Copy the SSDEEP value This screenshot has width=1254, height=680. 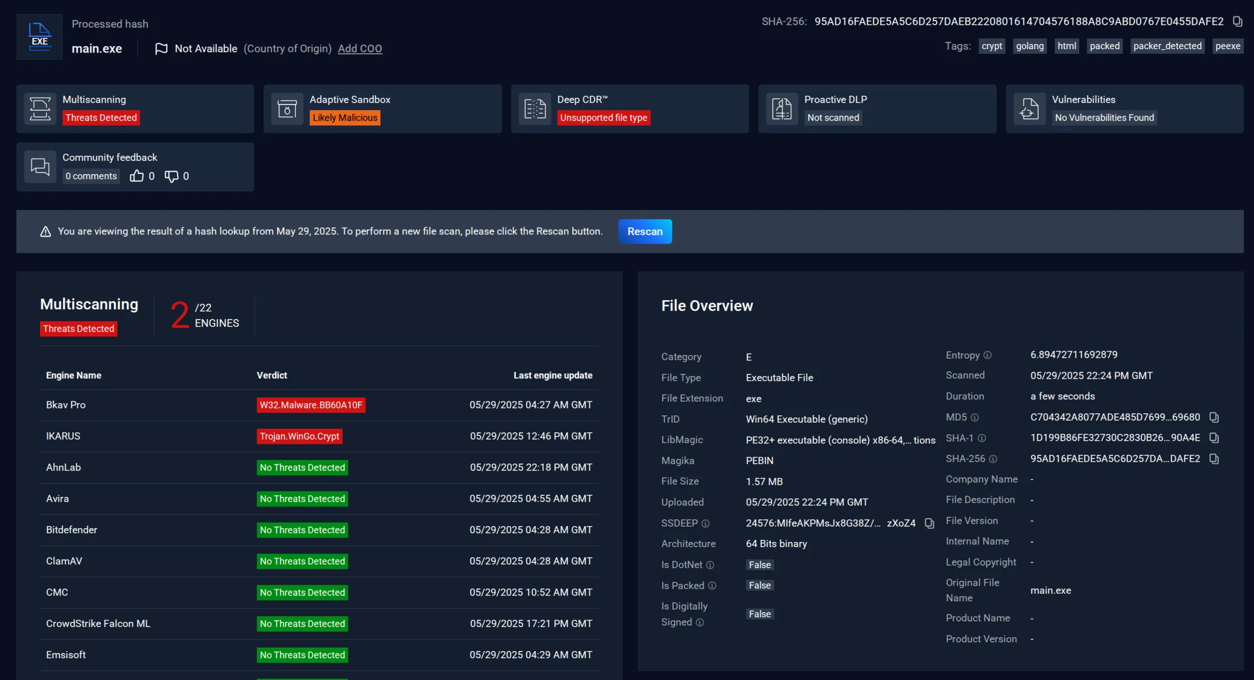click(x=929, y=523)
